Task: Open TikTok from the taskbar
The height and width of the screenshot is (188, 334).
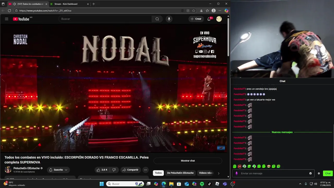Action: (x=210, y=184)
